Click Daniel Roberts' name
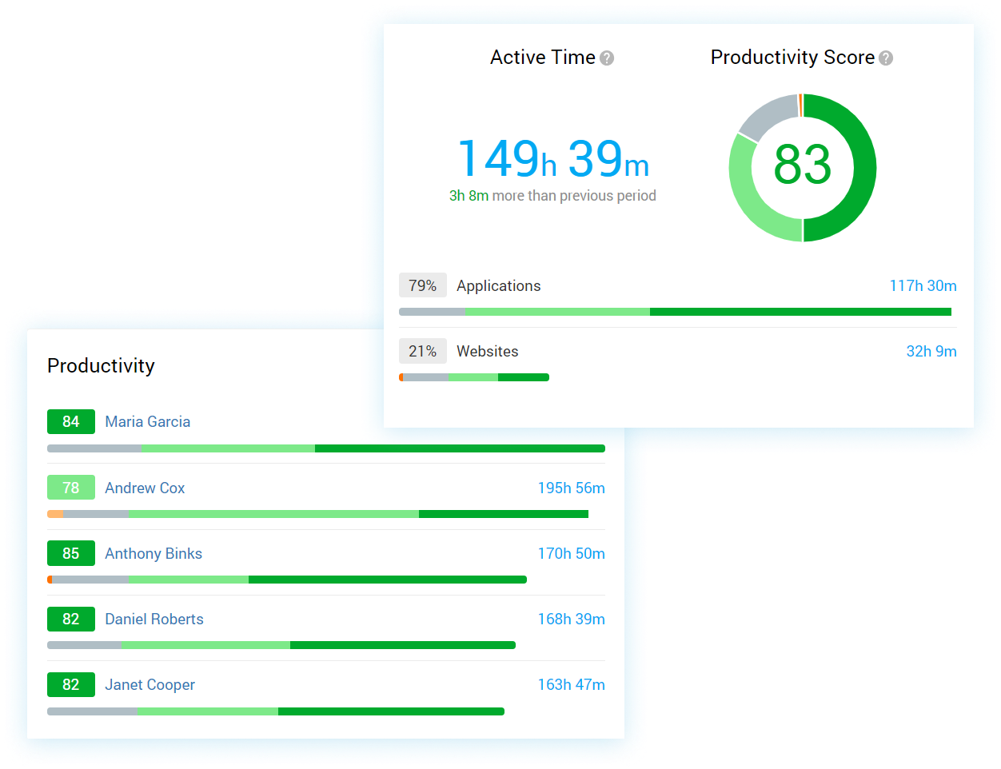The height and width of the screenshot is (769, 1001). pos(154,619)
